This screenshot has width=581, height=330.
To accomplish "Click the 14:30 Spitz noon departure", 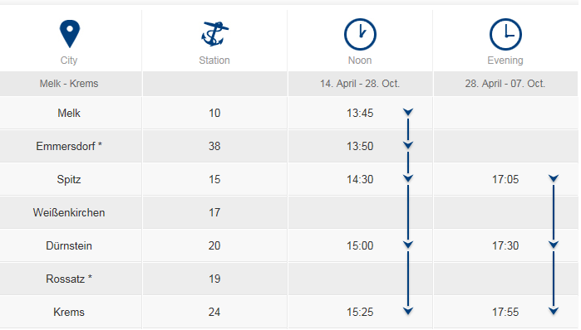I will 360,179.
